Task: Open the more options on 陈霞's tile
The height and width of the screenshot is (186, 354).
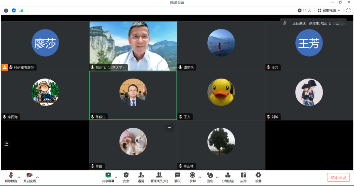Action: tap(169, 128)
